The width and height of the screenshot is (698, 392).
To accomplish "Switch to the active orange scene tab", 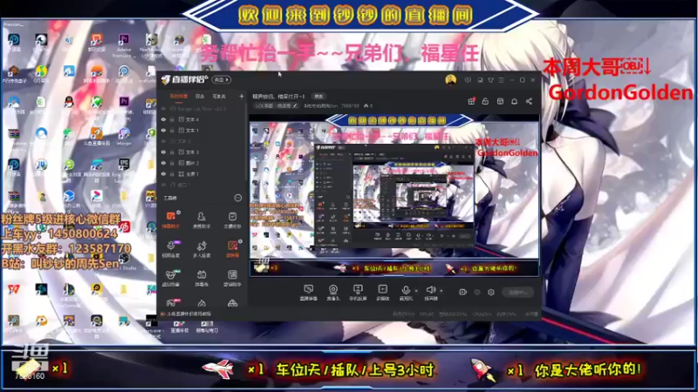I will [x=179, y=96].
